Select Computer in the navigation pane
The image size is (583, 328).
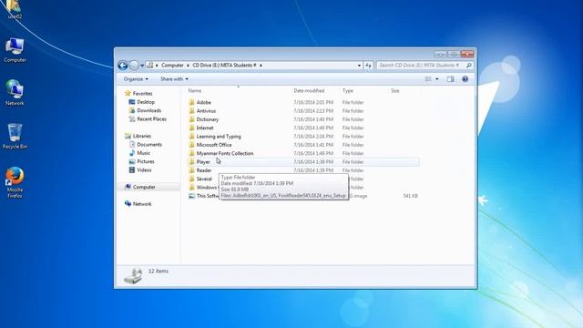click(x=144, y=187)
